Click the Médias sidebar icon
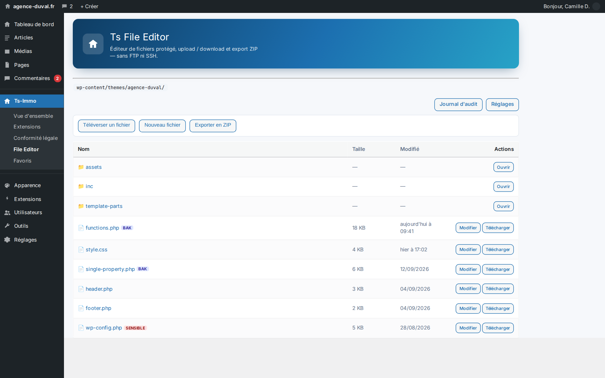 [x=7, y=51]
